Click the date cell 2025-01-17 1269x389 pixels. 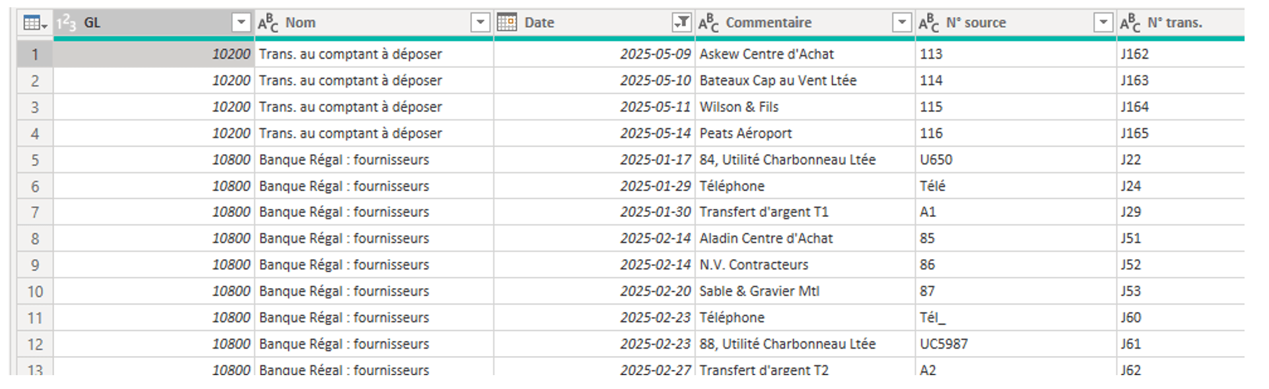click(655, 160)
